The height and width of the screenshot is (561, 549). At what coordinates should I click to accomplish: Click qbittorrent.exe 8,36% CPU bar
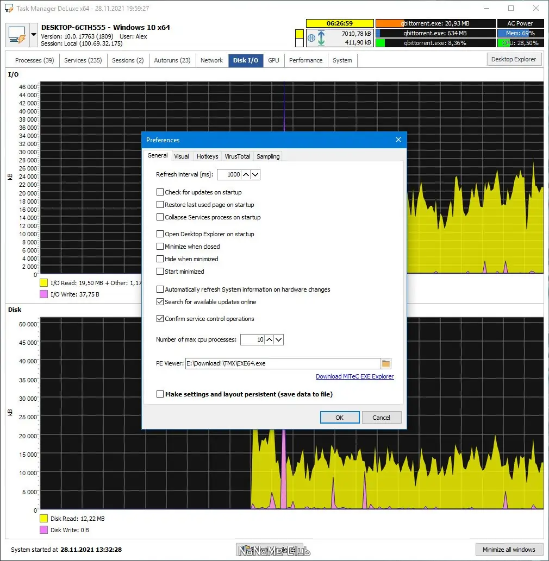click(435, 43)
